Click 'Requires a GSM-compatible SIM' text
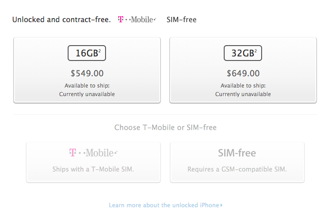This screenshot has height=214, width=332. (237, 169)
